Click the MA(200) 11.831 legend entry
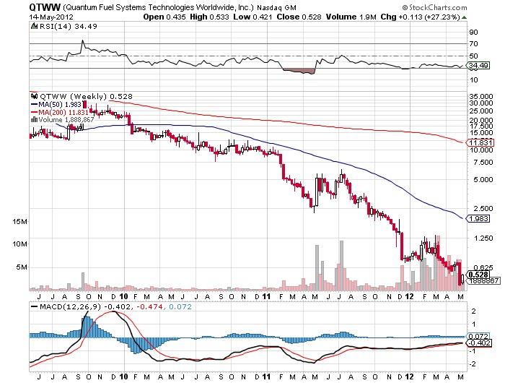This screenshot has width=505, height=383. [x=59, y=112]
